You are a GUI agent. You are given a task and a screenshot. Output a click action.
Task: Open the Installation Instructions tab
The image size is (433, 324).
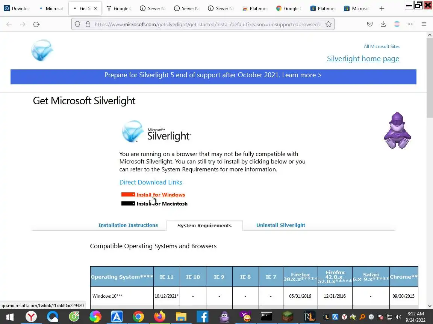(128, 225)
